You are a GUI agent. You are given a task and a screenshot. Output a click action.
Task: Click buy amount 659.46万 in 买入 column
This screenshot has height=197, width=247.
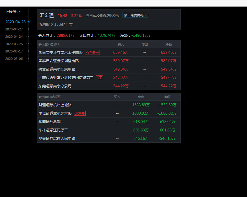(121, 52)
